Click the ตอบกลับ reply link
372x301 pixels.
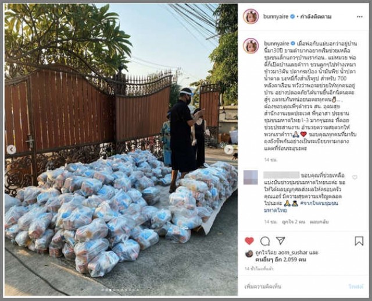(x=319, y=222)
